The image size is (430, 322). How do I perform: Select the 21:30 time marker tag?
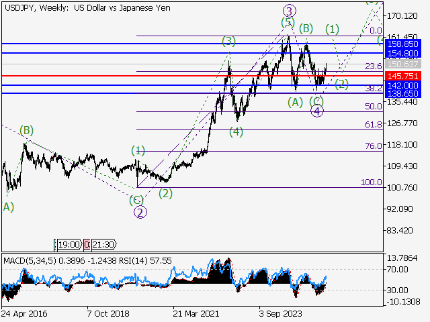pyautogui.click(x=103, y=246)
